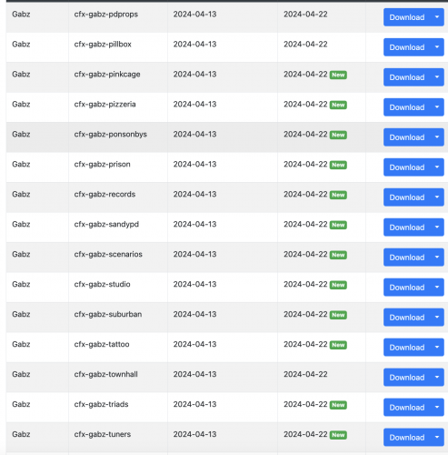This screenshot has width=448, height=455.
Task: Click 2024-04-22 date in cfx-gabz-pdprops row
Action: pos(305,15)
